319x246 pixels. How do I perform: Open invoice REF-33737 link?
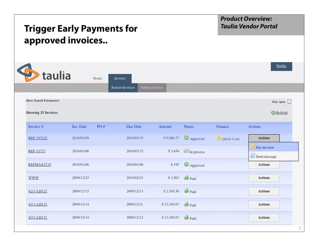[37, 151]
